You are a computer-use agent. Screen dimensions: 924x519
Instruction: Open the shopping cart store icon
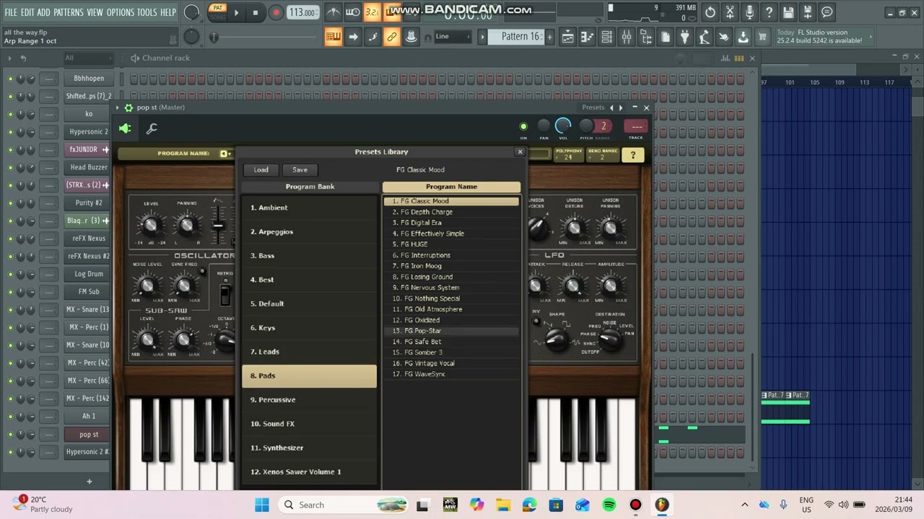[x=762, y=37]
